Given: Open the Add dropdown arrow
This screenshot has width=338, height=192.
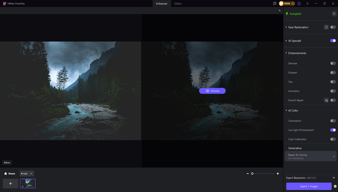Looking at the screenshot, I should (x=31, y=174).
